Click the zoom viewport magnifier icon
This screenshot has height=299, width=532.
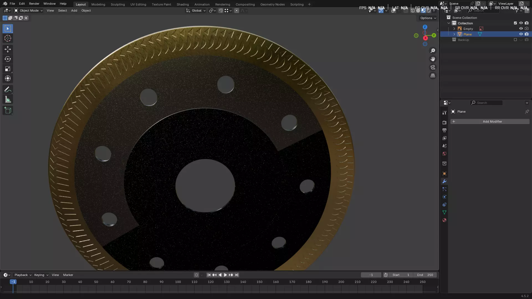(433, 51)
